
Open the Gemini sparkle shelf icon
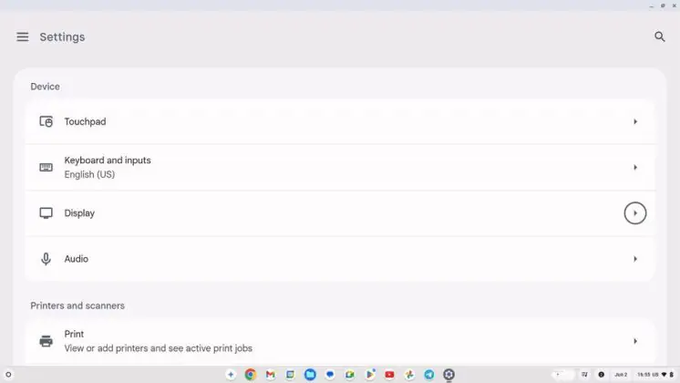click(231, 374)
